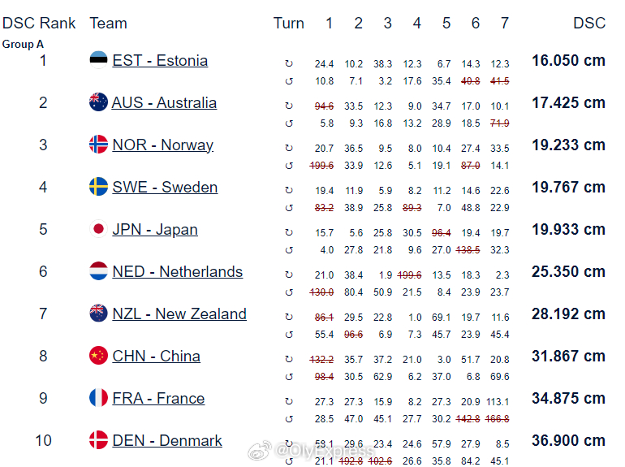Click the Australia flag icon
Viewport: 625px width, 467px height.
(x=98, y=102)
